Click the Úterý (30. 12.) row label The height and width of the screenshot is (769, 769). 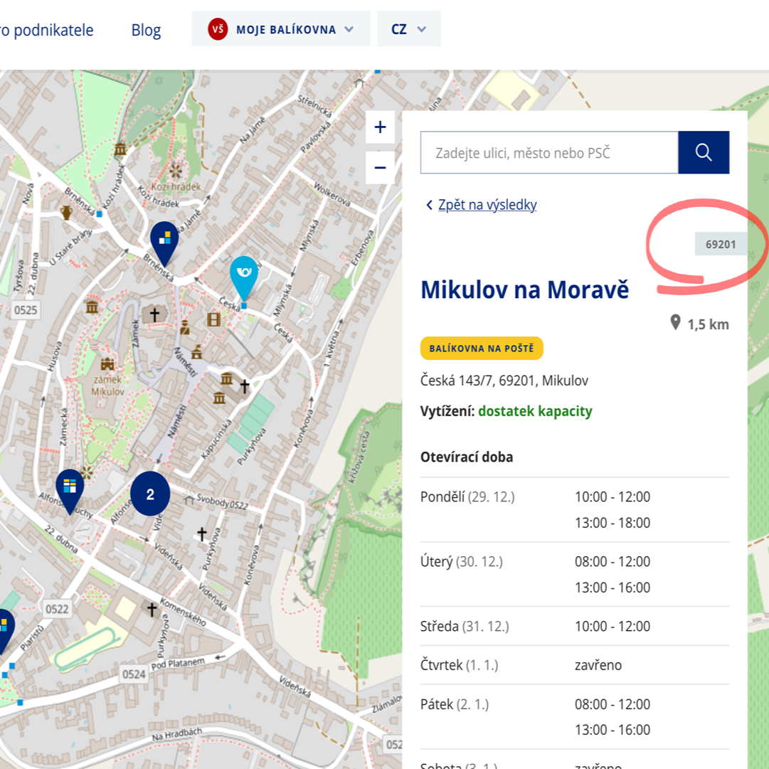pos(462,561)
